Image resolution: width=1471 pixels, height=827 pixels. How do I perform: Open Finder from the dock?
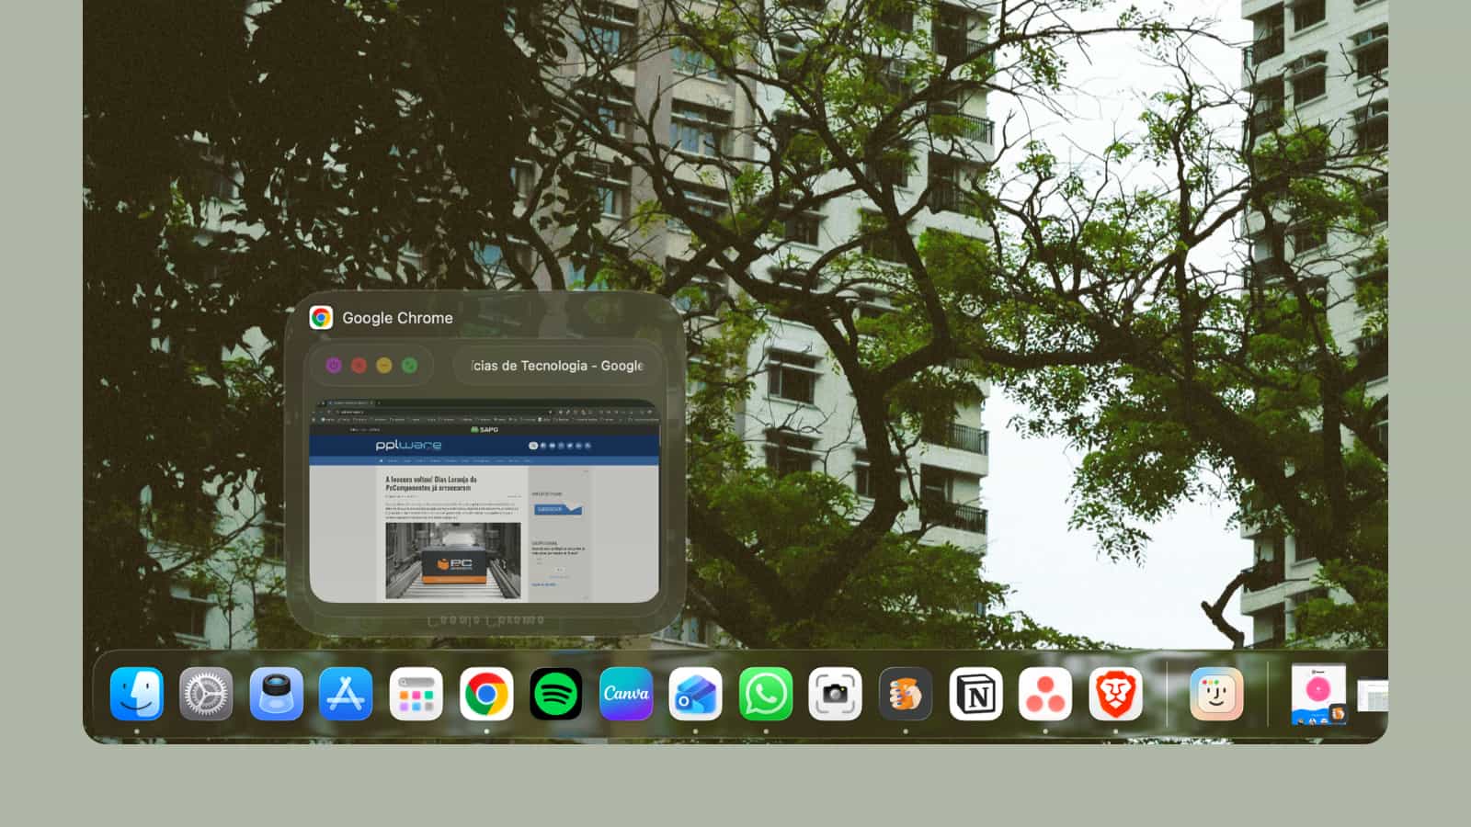(x=136, y=694)
